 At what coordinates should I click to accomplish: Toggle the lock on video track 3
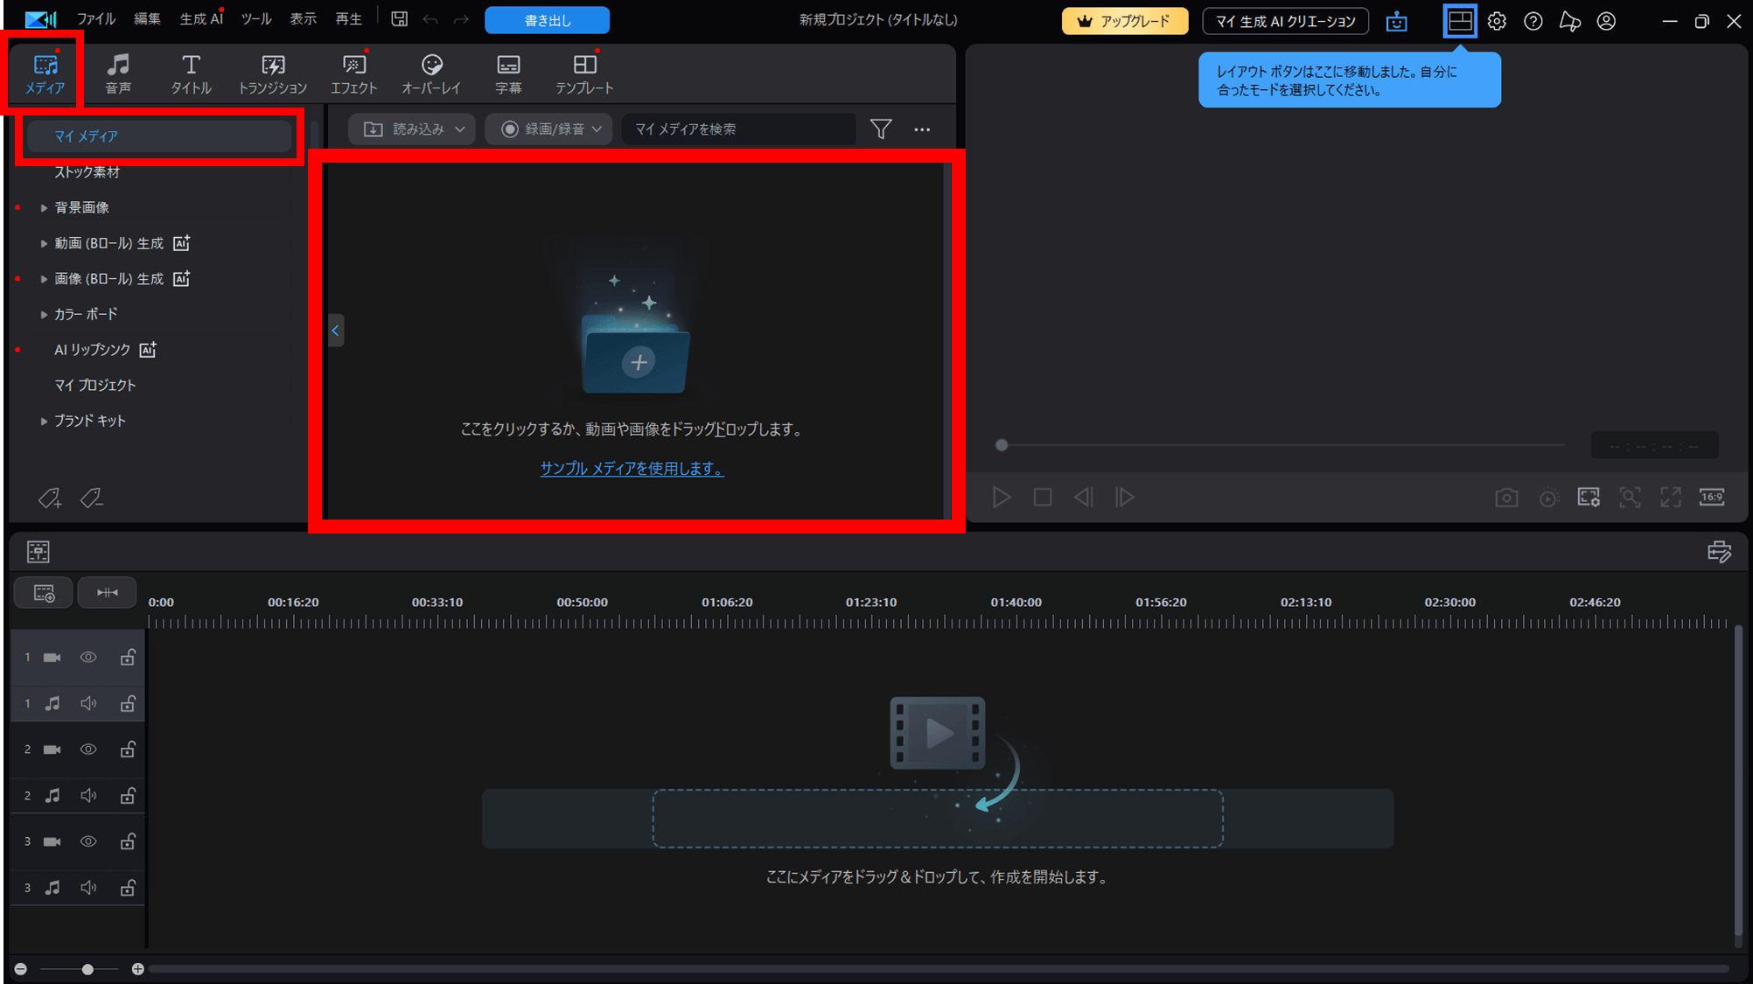click(128, 841)
